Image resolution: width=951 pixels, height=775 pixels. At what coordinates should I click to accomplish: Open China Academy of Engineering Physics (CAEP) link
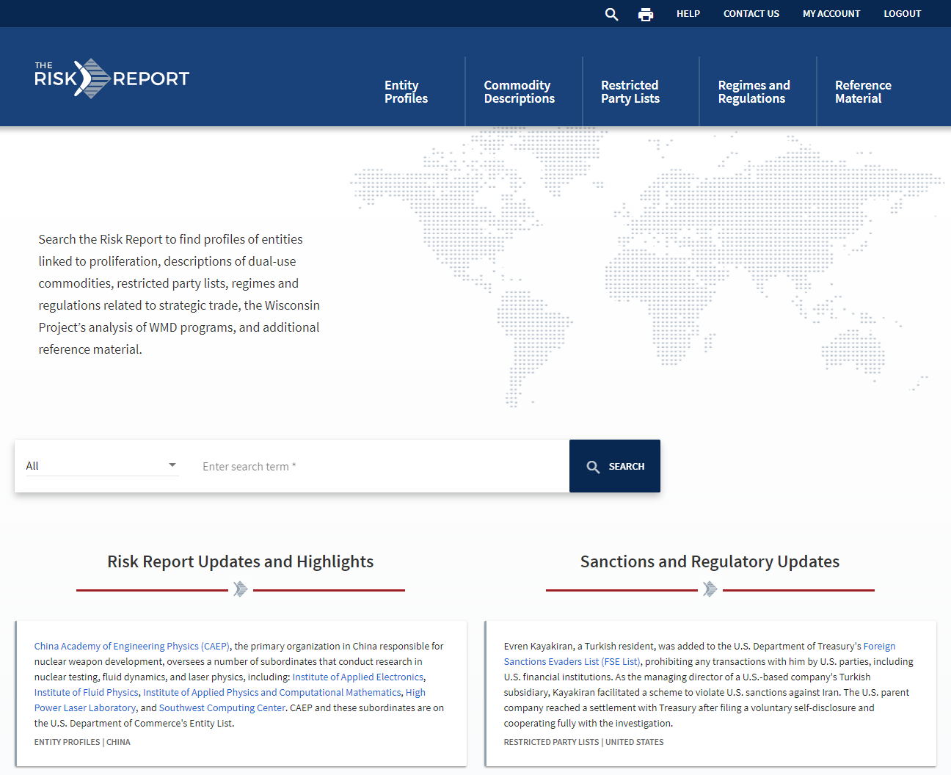(x=132, y=647)
